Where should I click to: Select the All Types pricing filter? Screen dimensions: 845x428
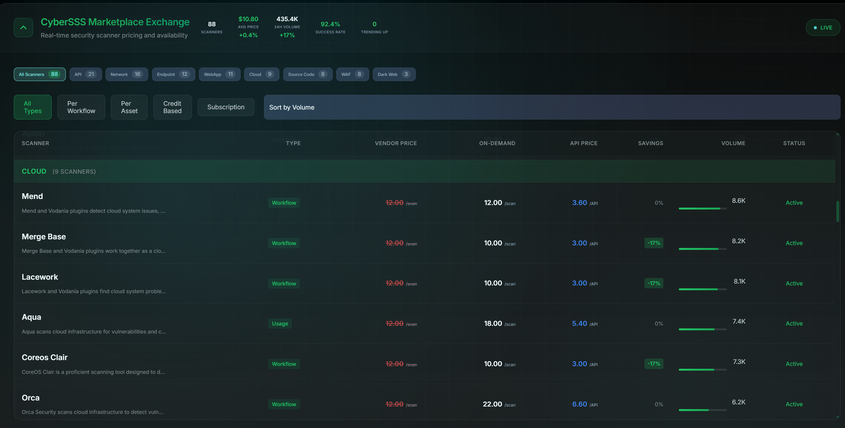pos(32,107)
